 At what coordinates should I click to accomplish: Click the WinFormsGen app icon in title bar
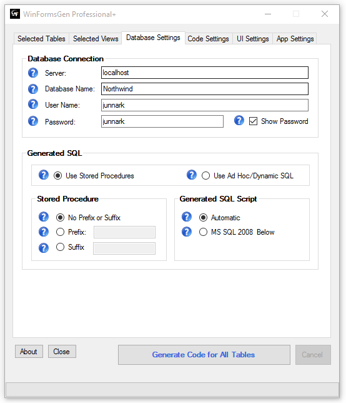tap(15, 14)
